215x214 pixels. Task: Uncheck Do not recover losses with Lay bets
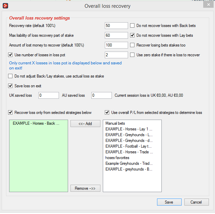[x=132, y=35]
